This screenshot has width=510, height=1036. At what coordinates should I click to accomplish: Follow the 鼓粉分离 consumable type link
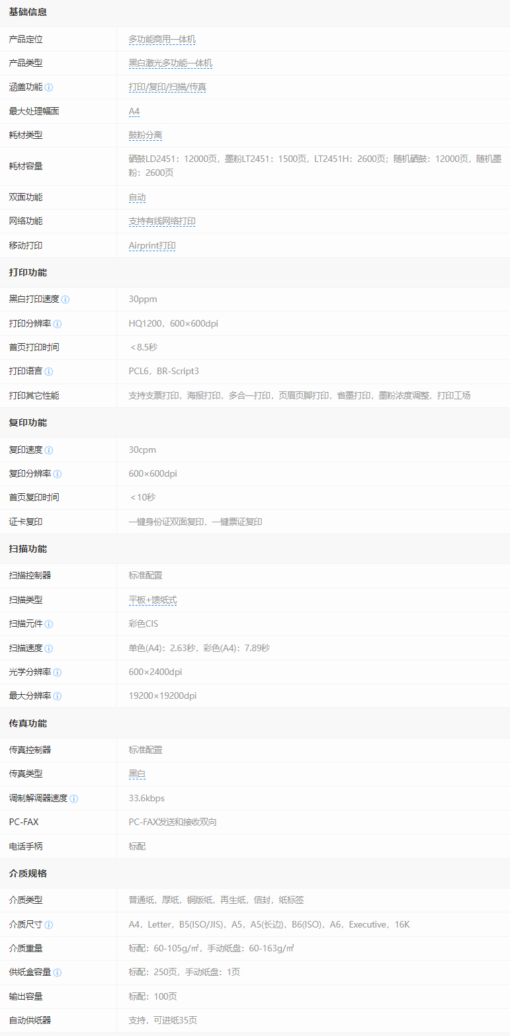tap(146, 136)
